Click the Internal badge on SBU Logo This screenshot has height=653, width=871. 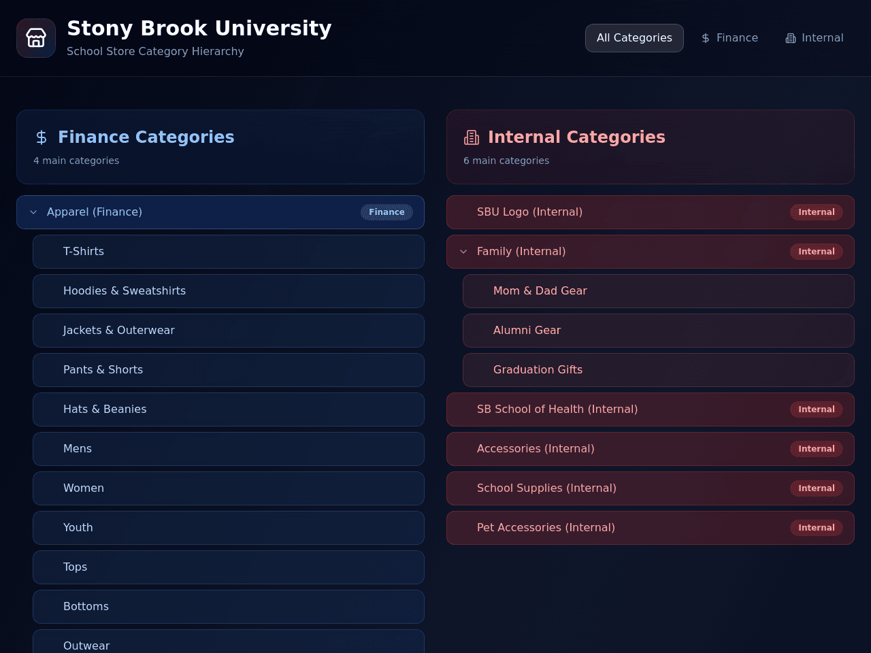817,212
